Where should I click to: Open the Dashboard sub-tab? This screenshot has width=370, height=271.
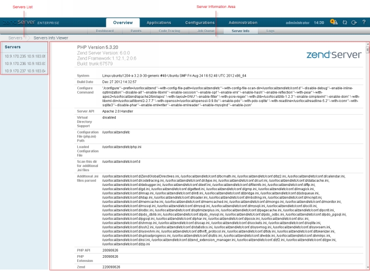pyautogui.click(x=105, y=31)
